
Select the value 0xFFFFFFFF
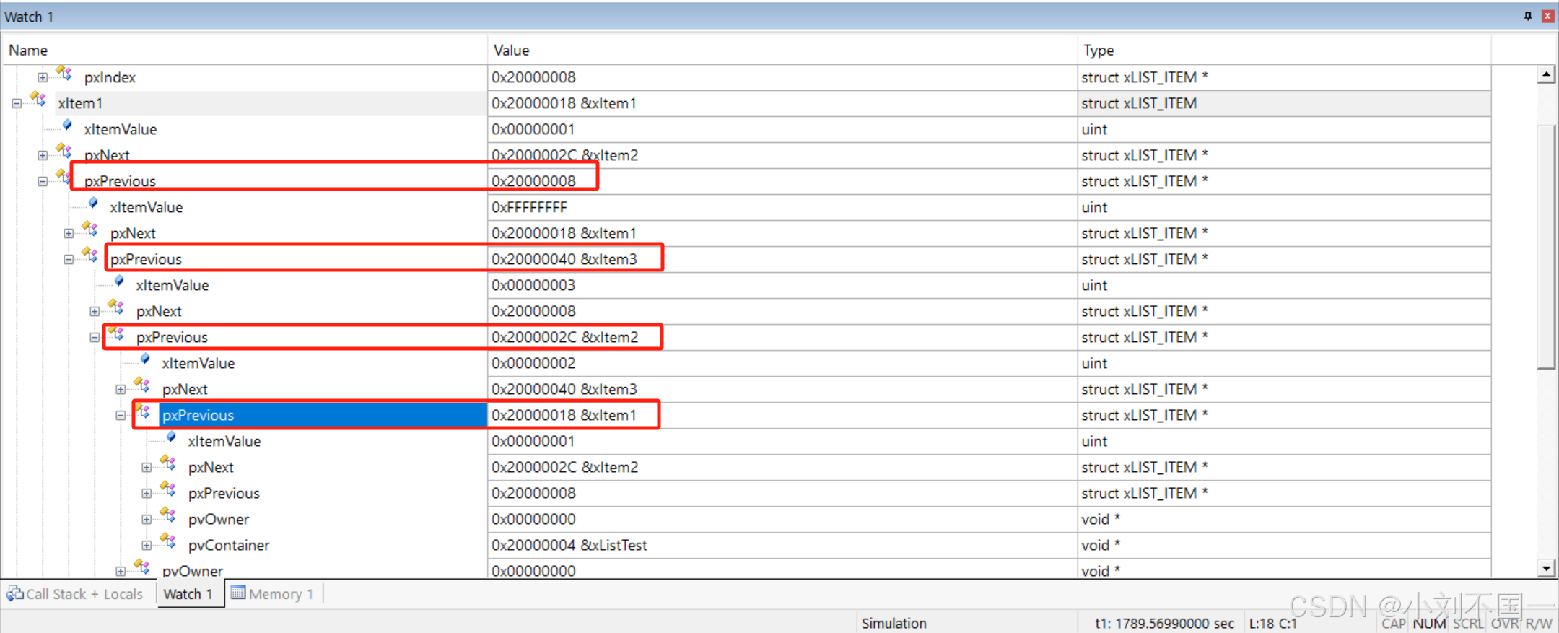[530, 207]
